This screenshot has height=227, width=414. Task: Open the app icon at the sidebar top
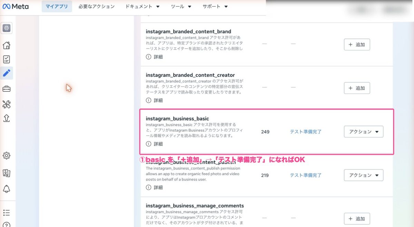(x=7, y=28)
